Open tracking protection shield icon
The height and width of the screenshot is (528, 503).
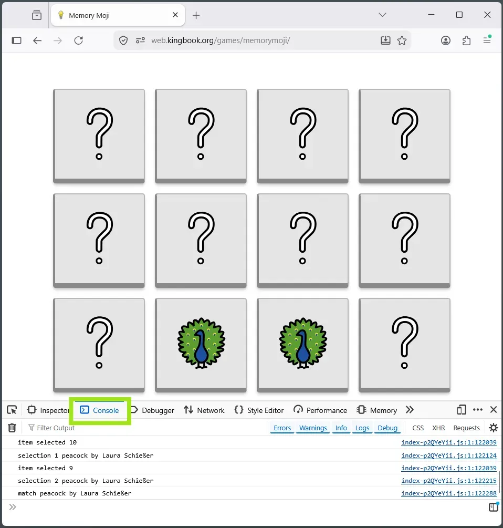click(x=123, y=41)
